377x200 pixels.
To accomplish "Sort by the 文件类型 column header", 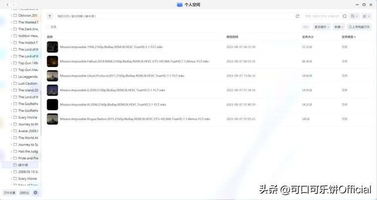I will tap(348, 37).
